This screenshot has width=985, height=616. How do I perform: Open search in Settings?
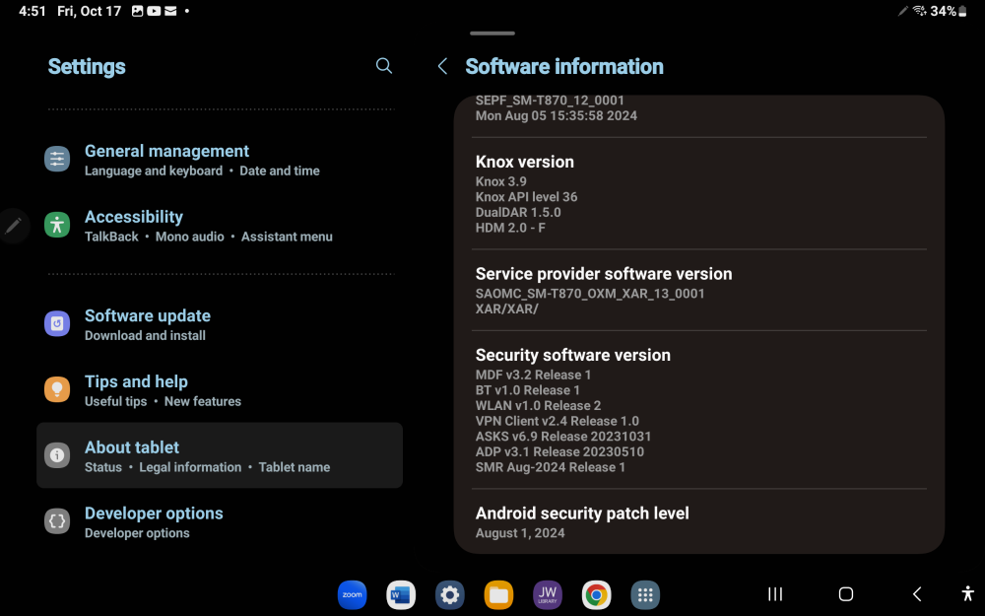[x=383, y=66]
